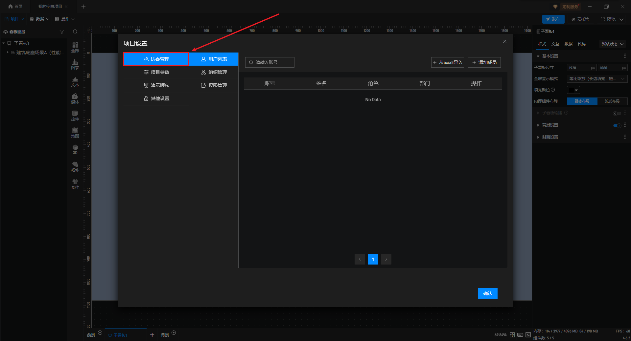This screenshot has width=631, height=341.
Task: Click the sub-board width field 1920
Action: 582,68
